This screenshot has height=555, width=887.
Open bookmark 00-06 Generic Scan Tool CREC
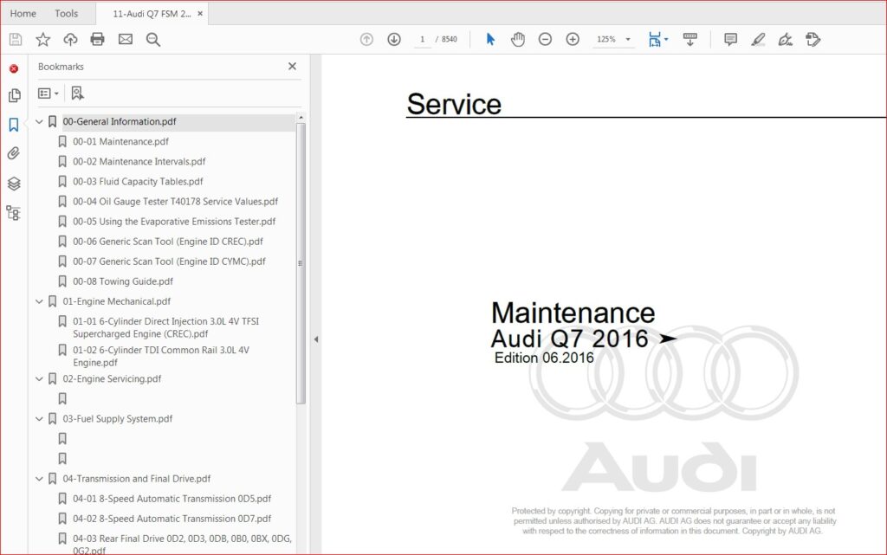click(168, 242)
